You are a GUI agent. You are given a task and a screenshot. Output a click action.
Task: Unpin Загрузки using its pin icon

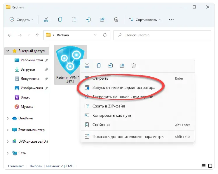tap(47, 69)
